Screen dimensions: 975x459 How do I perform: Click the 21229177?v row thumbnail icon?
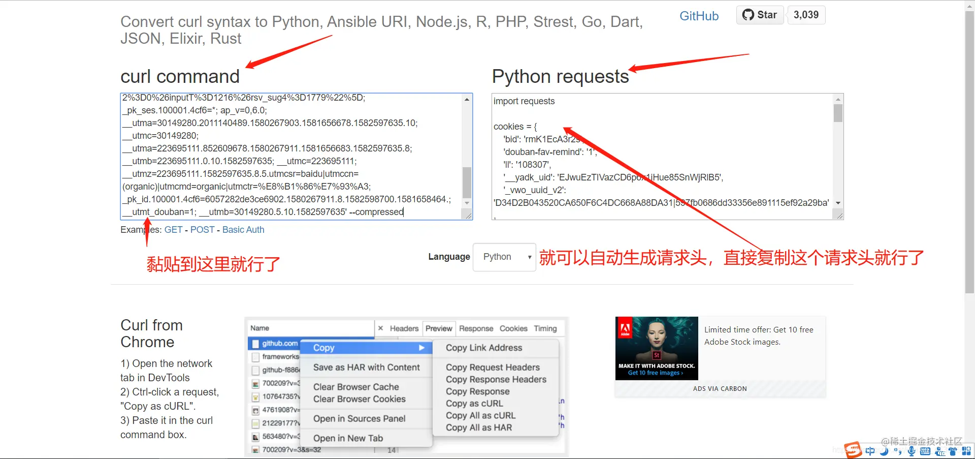coord(255,423)
